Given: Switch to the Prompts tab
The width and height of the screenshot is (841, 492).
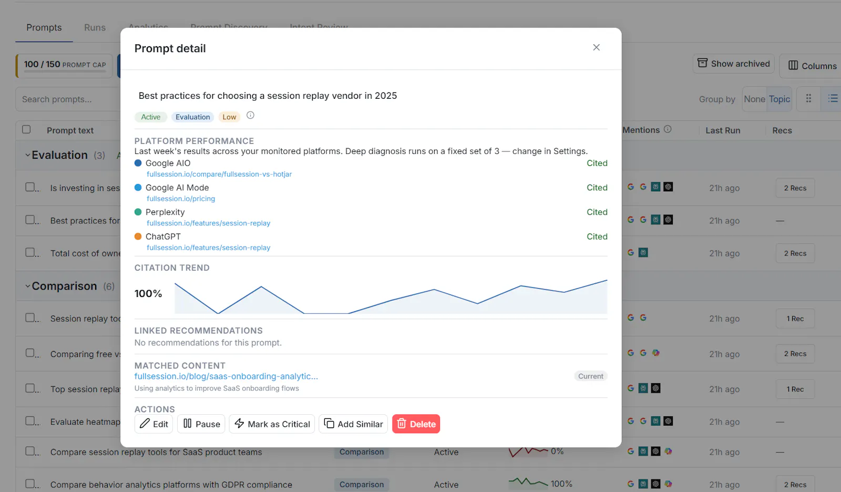Looking at the screenshot, I should pyautogui.click(x=44, y=27).
